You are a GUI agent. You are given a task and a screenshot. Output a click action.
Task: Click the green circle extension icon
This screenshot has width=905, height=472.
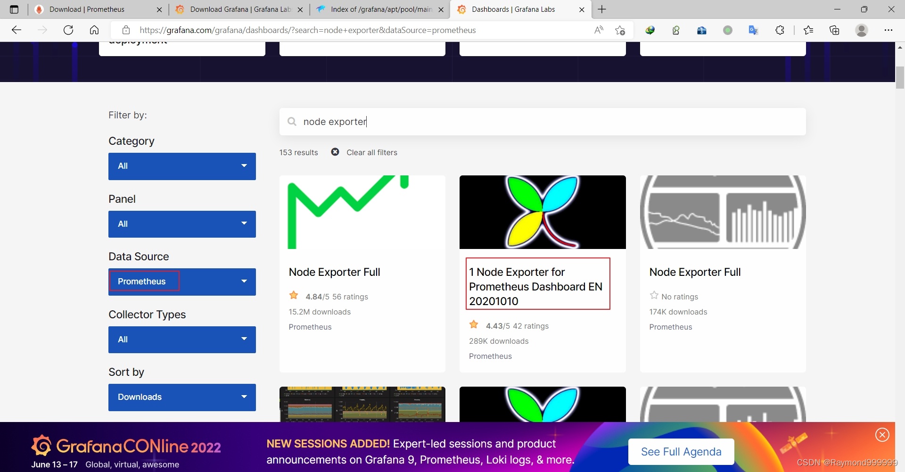point(728,30)
